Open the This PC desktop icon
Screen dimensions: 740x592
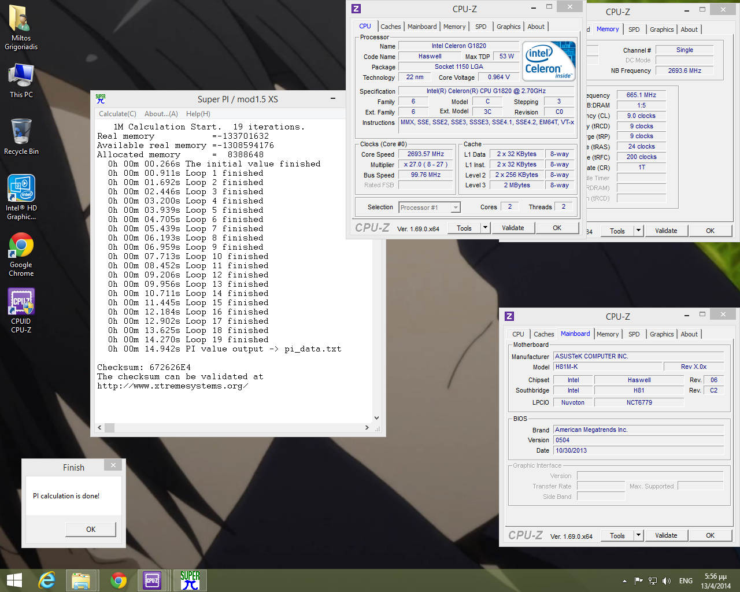[x=21, y=80]
